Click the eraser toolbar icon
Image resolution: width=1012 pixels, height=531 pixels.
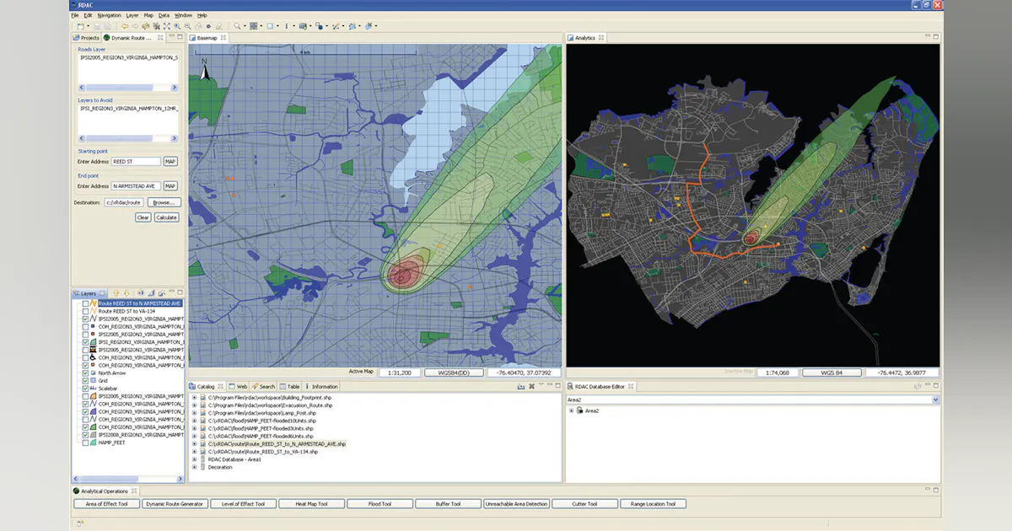pos(219,26)
